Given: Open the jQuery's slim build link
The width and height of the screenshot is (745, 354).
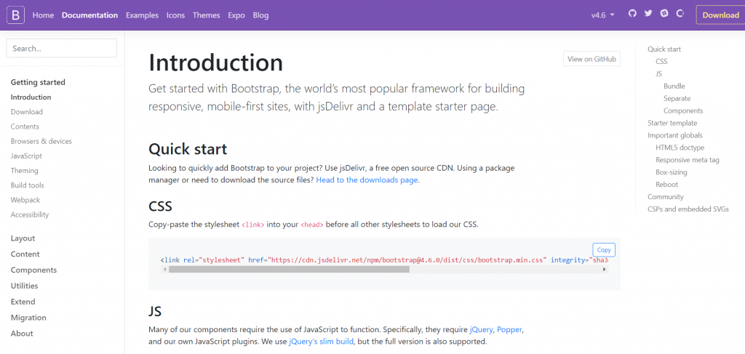Looking at the screenshot, I should pos(321,341).
